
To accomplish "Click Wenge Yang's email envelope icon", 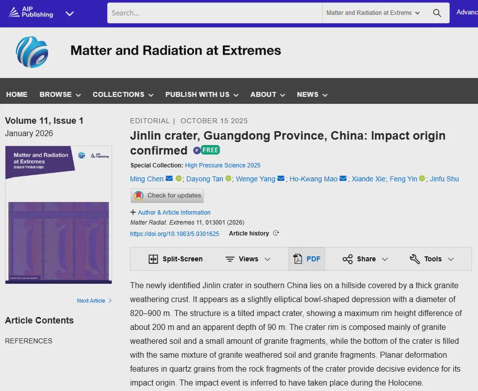I will [x=281, y=179].
